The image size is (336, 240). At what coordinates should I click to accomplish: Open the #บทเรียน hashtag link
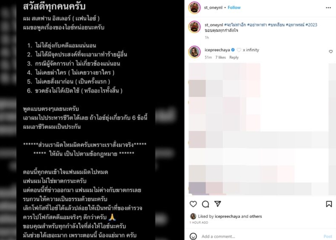click(276, 25)
